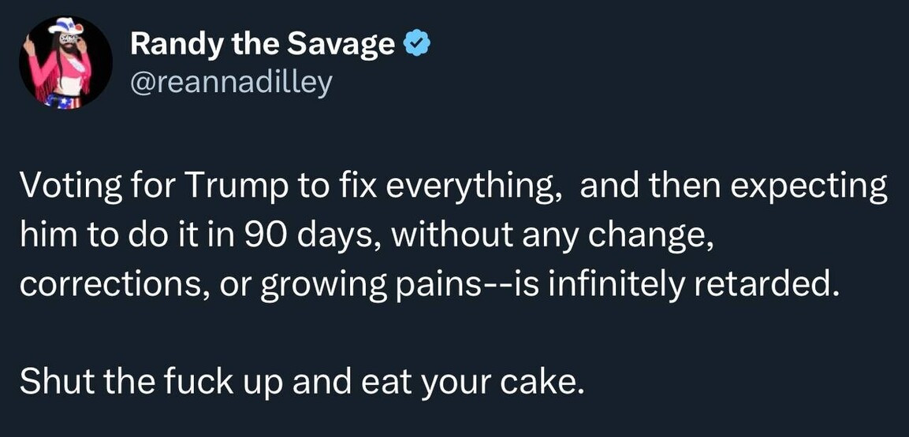The width and height of the screenshot is (909, 437).
Task: Open the @reannadilley handle link
Action: click(230, 81)
